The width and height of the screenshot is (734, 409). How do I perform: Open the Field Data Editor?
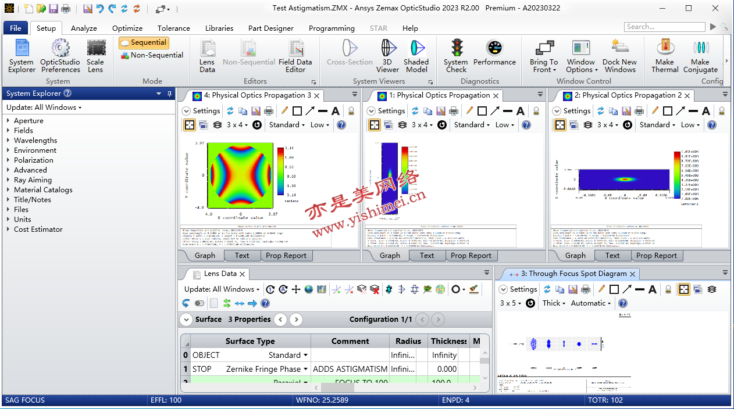pyautogui.click(x=295, y=56)
